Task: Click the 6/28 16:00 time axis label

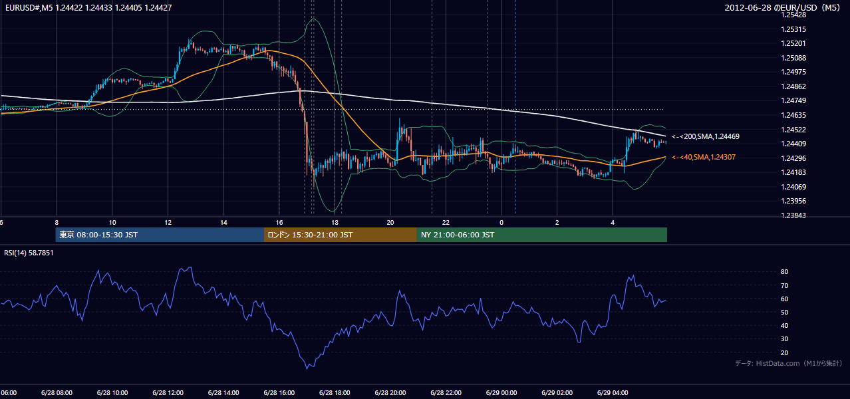Action: tap(279, 392)
